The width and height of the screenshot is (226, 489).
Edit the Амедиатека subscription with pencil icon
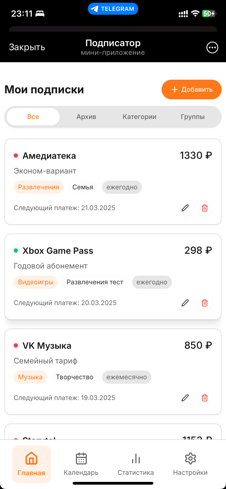185,208
